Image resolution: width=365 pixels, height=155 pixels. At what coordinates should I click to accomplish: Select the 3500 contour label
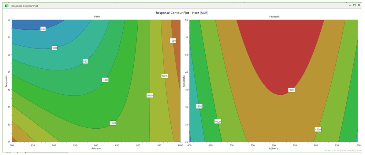tap(199, 106)
